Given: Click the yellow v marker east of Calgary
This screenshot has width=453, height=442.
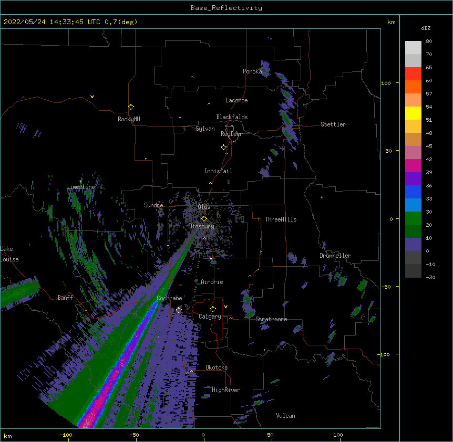Looking at the screenshot, I should [x=225, y=307].
